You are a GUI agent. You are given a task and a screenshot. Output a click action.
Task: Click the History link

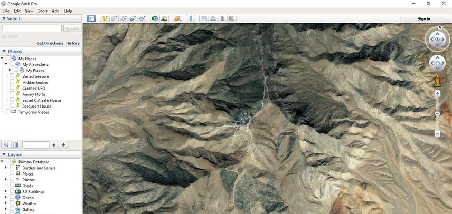[73, 43]
